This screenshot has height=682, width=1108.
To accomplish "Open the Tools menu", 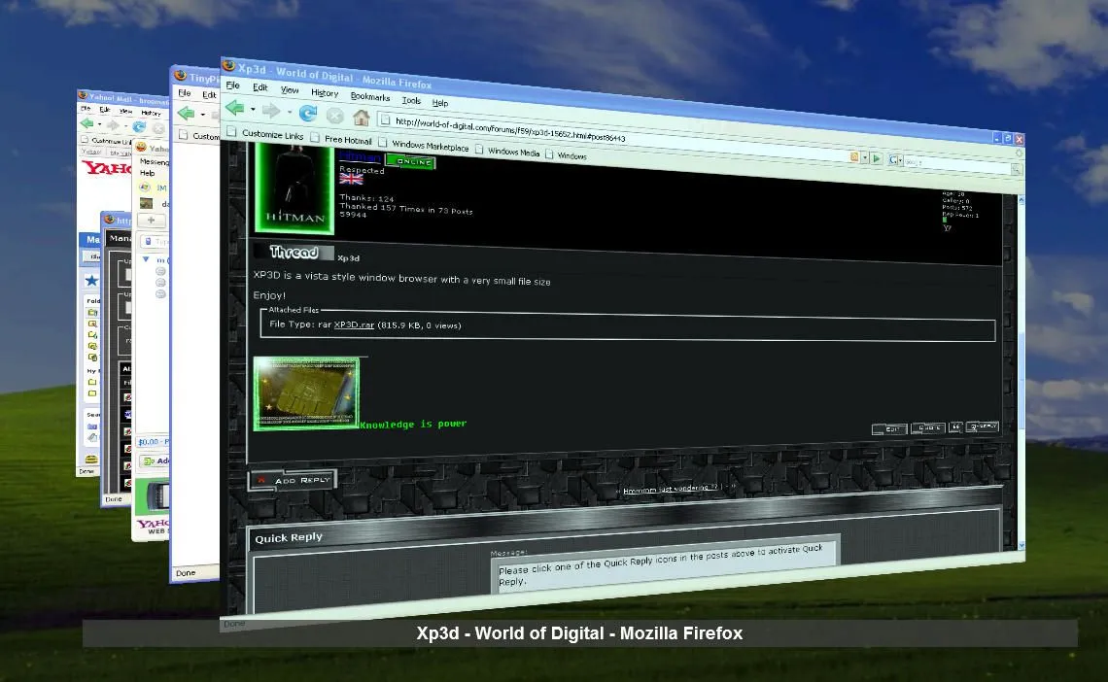I will click(411, 100).
